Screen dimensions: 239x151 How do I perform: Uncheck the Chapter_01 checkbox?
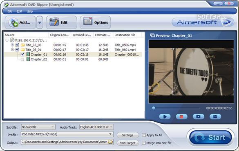click(22, 55)
